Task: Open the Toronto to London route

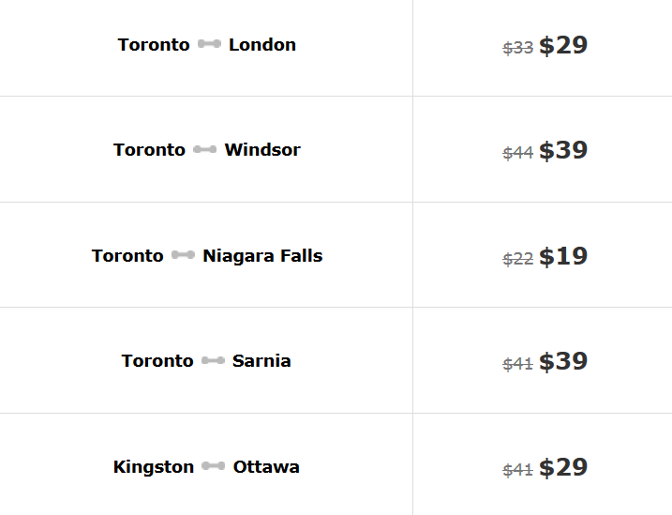Action: pos(206,44)
